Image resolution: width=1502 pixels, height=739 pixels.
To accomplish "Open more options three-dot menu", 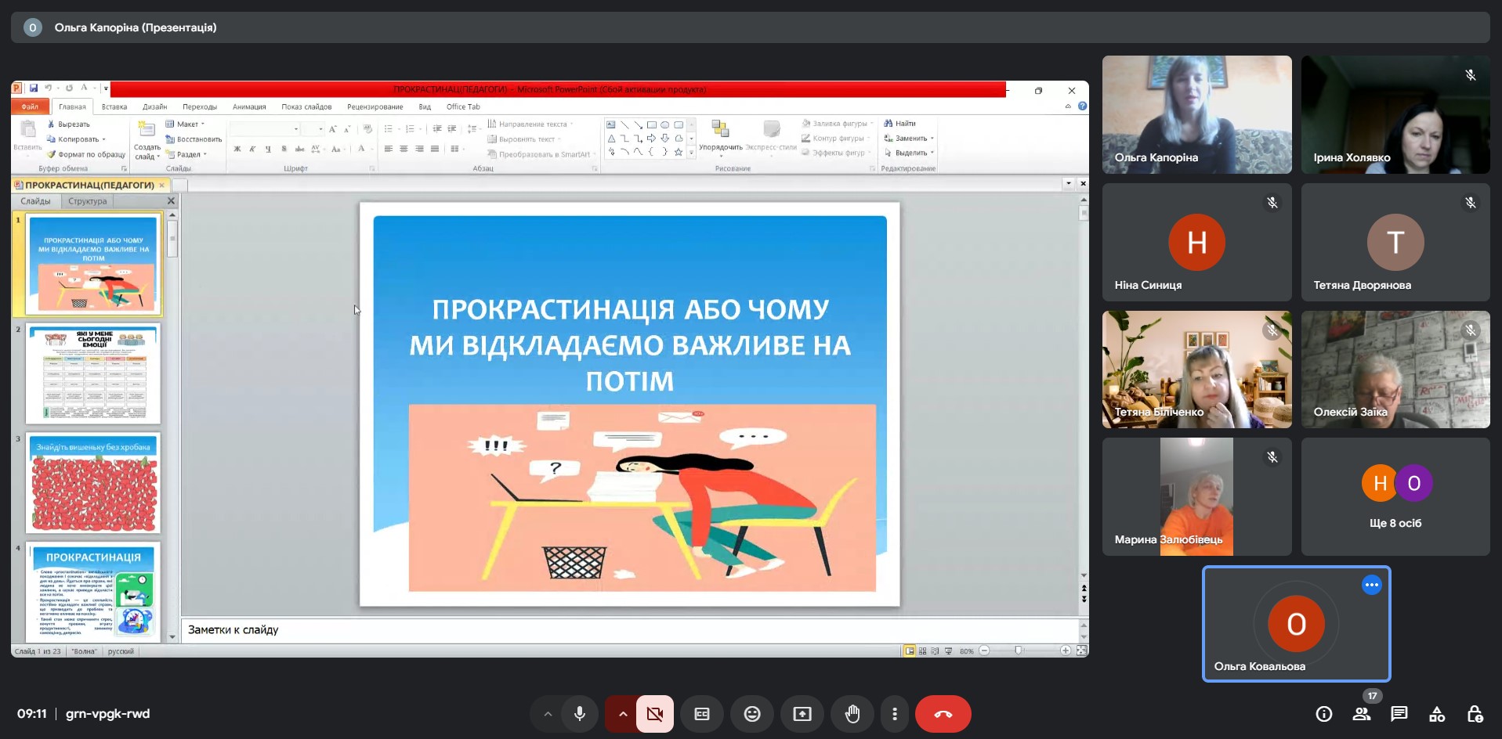I will pyautogui.click(x=894, y=714).
